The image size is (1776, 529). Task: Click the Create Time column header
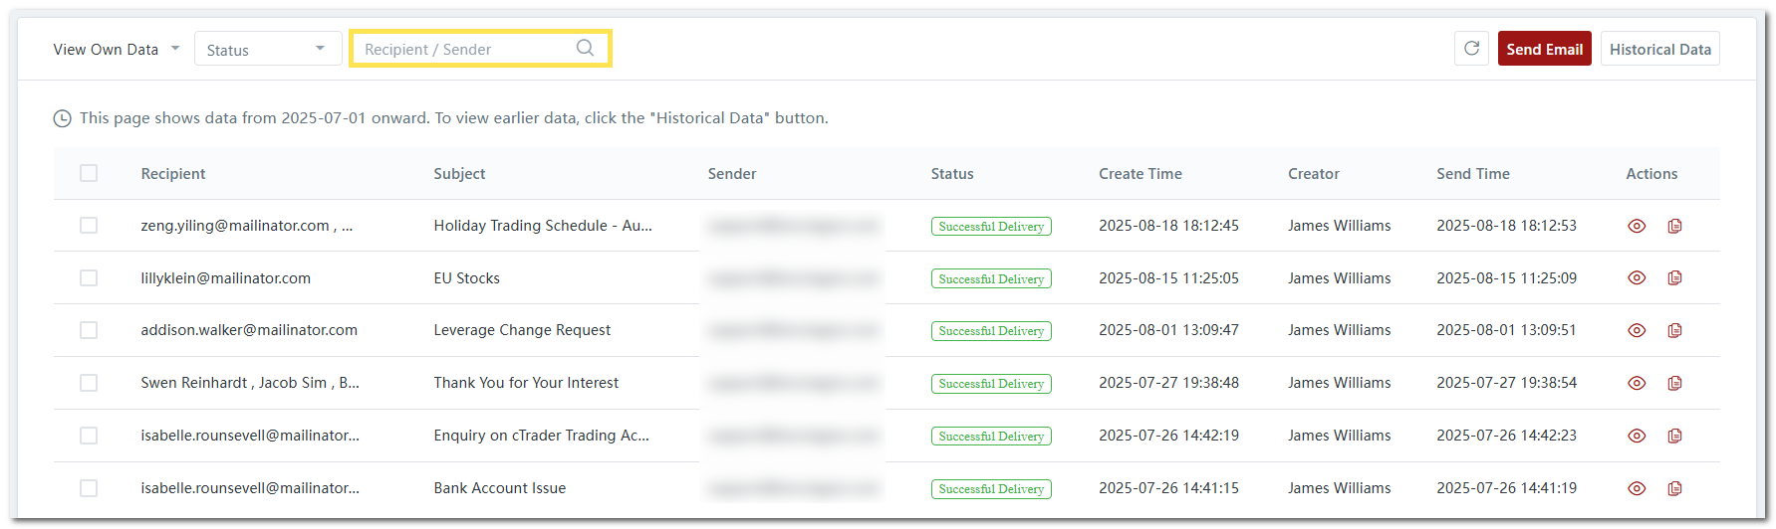click(x=1140, y=173)
